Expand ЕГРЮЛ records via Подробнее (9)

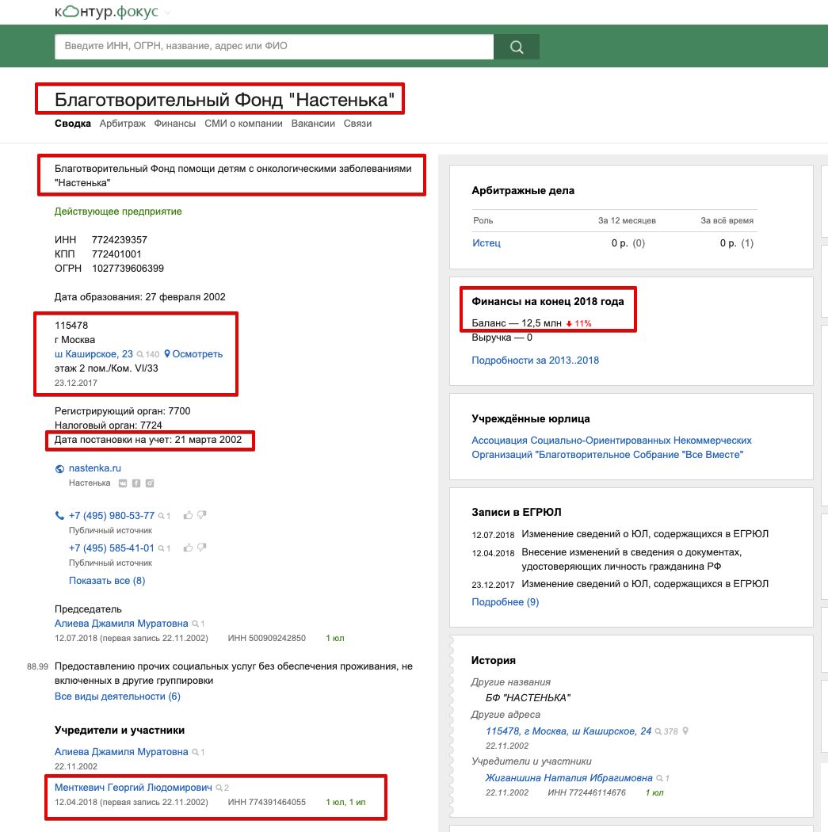click(x=505, y=602)
